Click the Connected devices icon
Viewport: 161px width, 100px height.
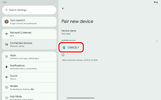tap(6, 44)
